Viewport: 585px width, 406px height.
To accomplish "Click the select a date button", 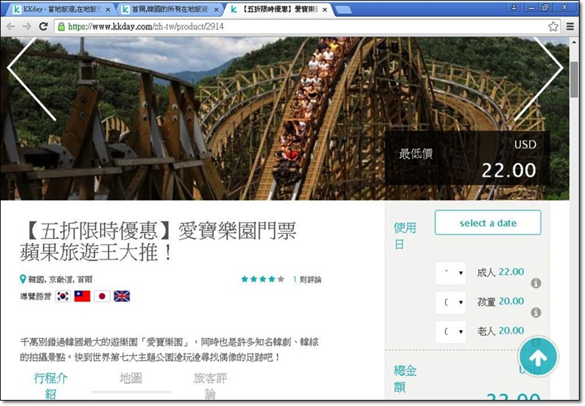I will [488, 223].
